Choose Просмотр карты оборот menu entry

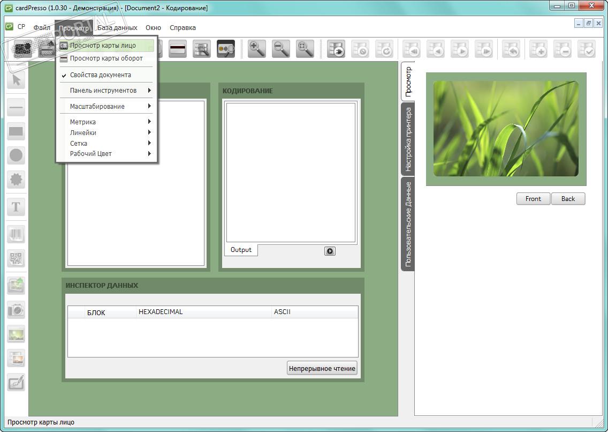[107, 58]
